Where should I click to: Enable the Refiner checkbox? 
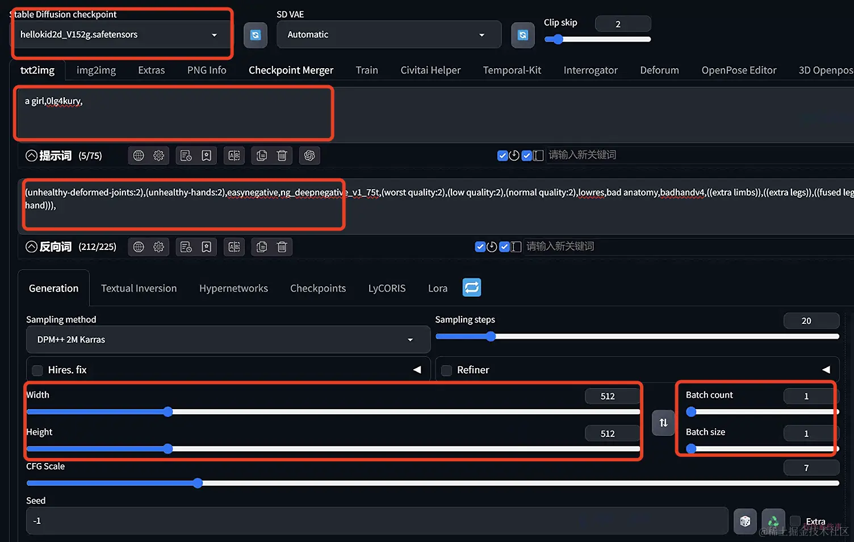(x=447, y=370)
